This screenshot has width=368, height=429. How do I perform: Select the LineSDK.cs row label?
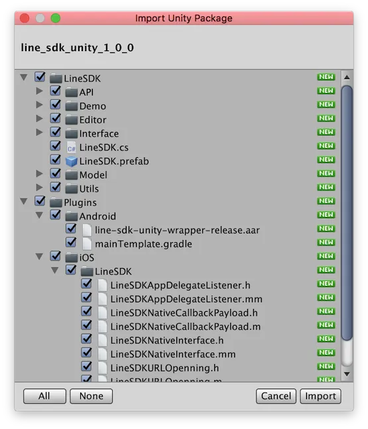pos(103,147)
